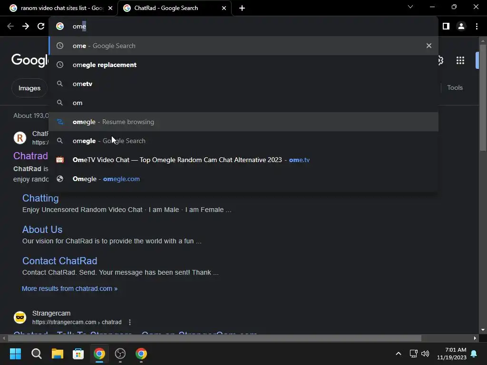
Task: Open the Contact ChatRad sitelink
Action: [59, 261]
